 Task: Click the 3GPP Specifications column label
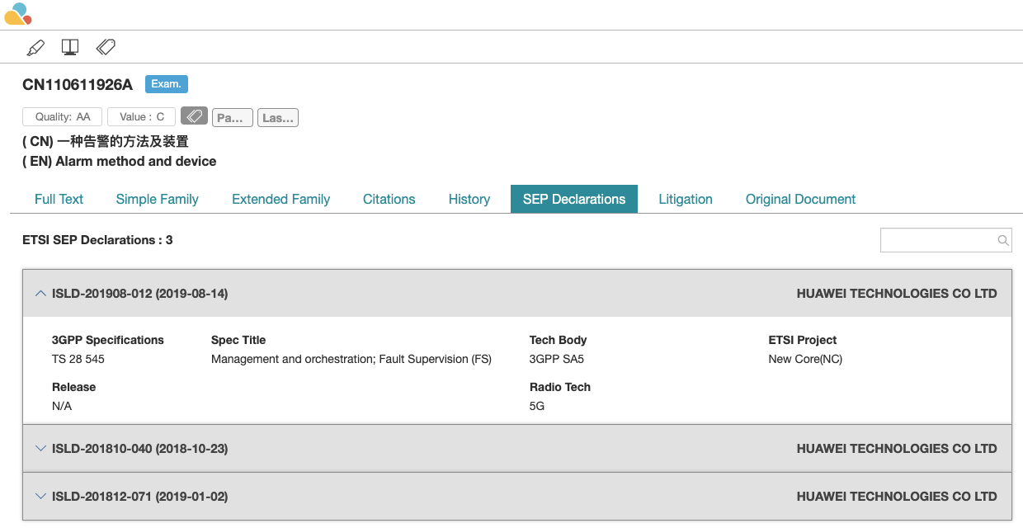(108, 340)
